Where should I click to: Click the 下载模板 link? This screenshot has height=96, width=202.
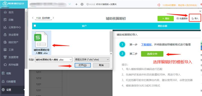(x=146, y=45)
